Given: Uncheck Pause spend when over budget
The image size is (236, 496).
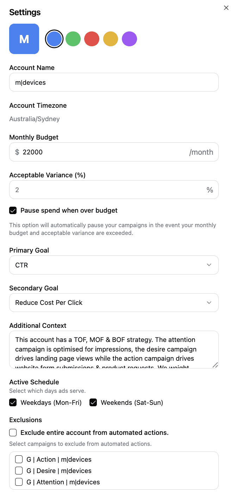Looking at the screenshot, I should [13, 211].
